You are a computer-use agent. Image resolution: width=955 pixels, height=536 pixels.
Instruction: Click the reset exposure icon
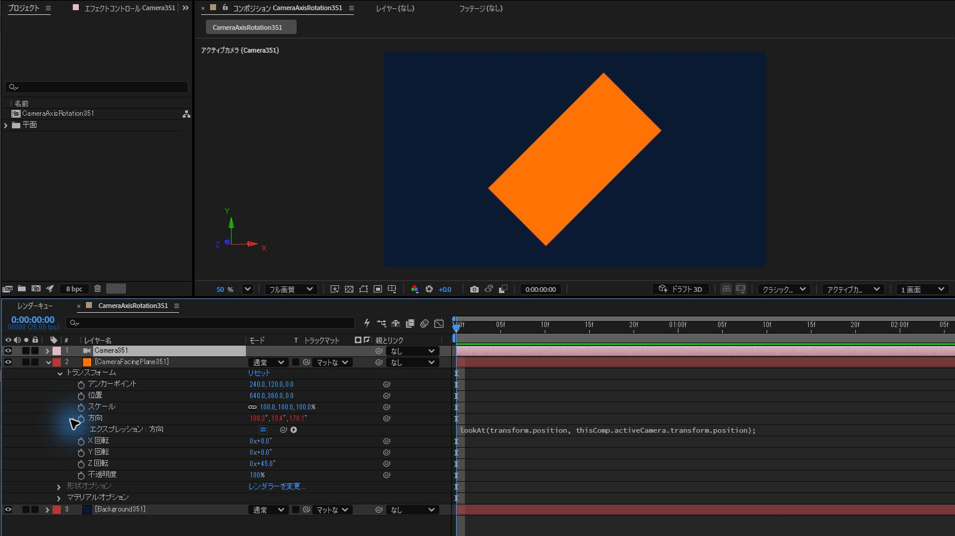point(429,289)
